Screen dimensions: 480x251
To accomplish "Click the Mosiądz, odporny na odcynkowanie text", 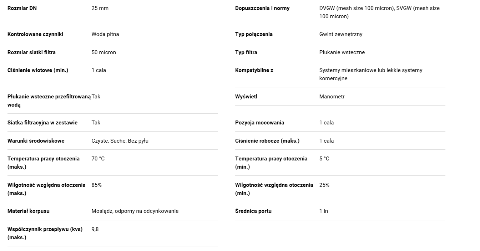I will (x=135, y=211).
